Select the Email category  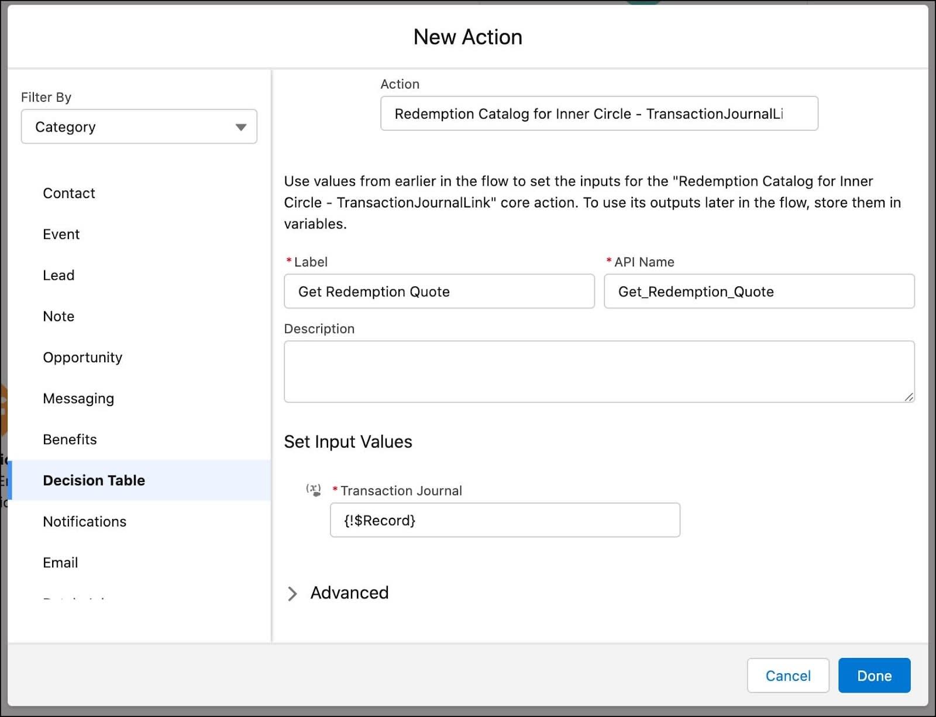click(60, 562)
